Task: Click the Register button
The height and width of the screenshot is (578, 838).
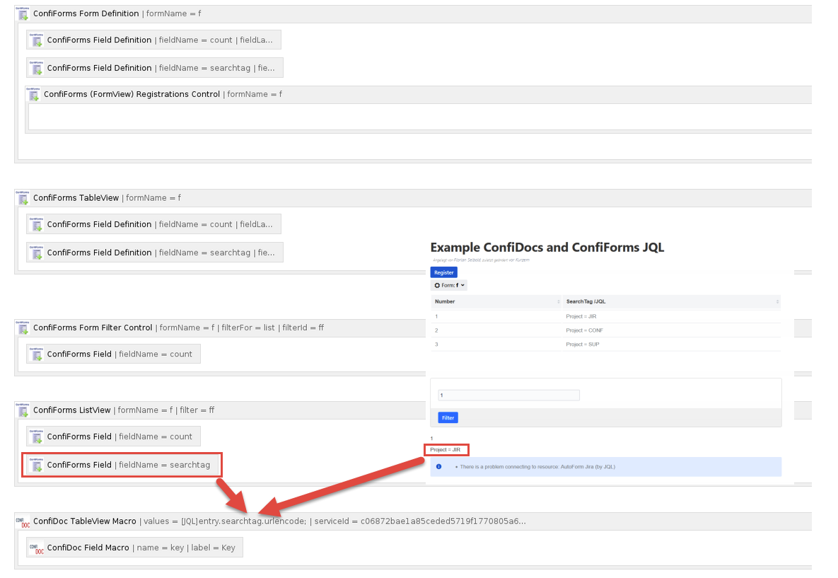Action: pyautogui.click(x=443, y=272)
